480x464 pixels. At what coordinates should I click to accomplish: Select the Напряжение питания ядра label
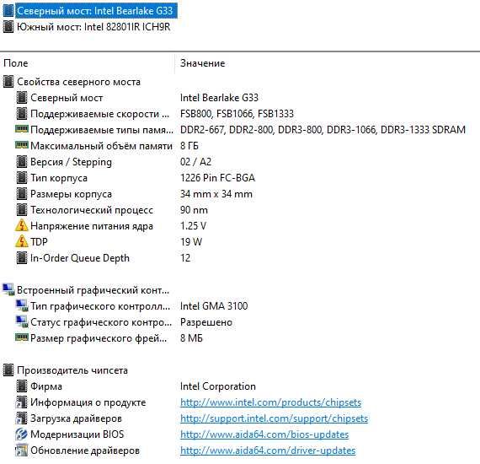tap(92, 226)
